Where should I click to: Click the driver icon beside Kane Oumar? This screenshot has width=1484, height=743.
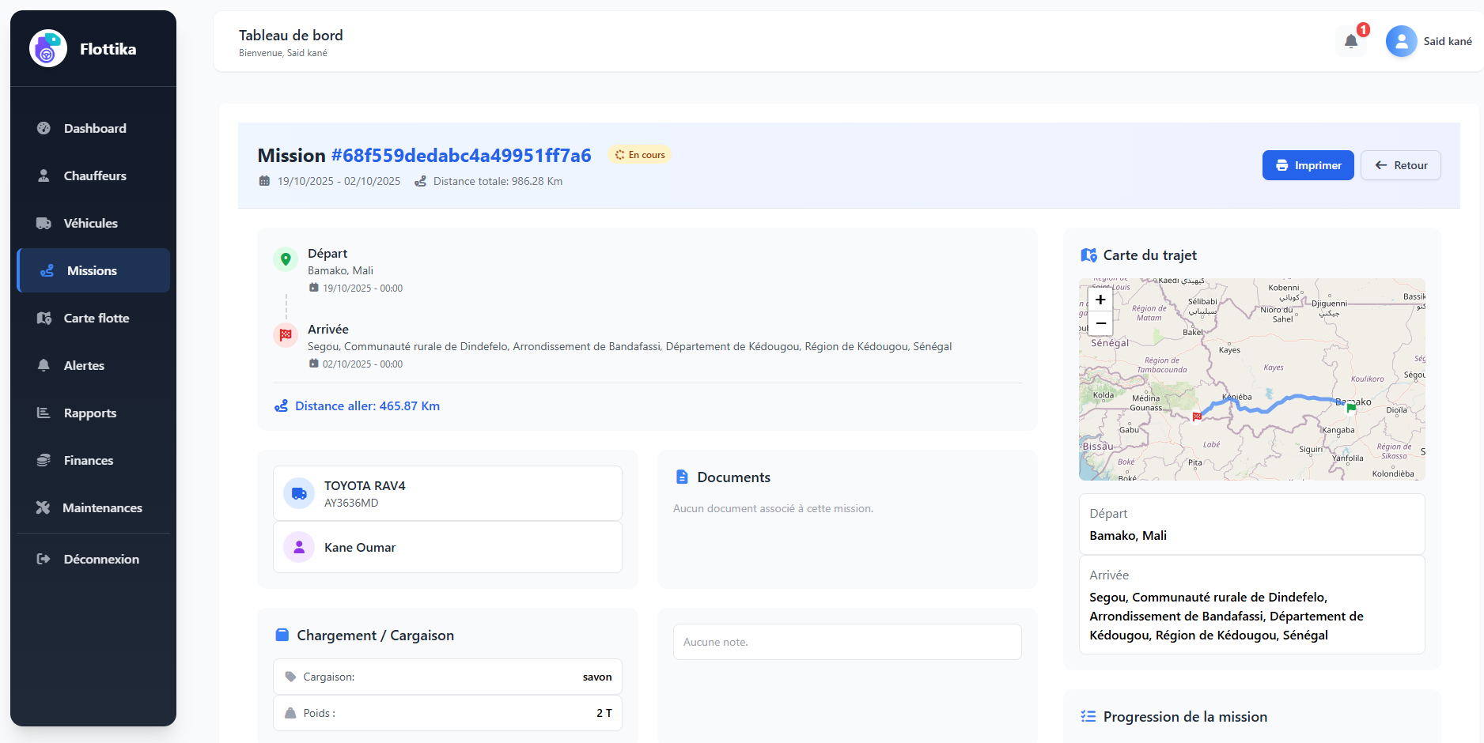point(299,547)
